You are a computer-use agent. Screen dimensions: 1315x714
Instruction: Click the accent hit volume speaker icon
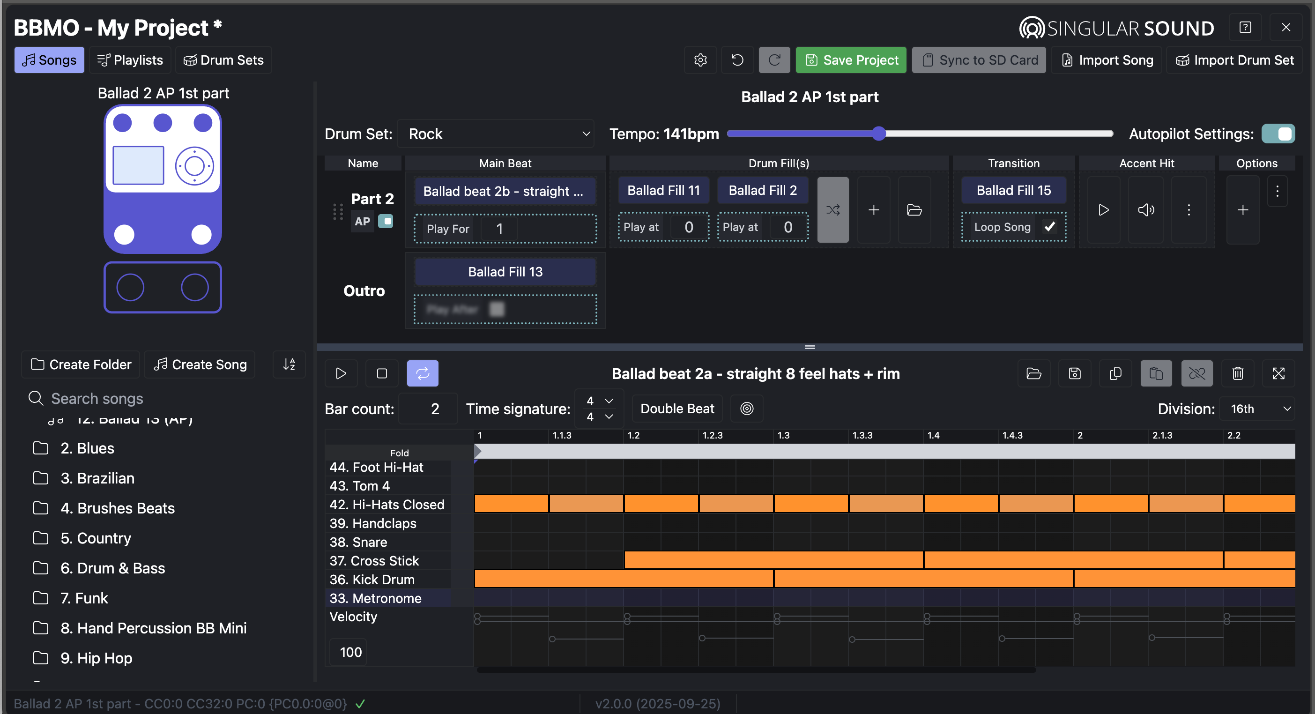1145,210
